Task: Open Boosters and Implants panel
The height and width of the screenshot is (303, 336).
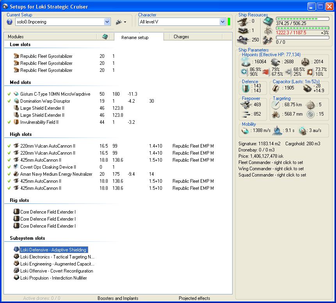Action: 118,298
